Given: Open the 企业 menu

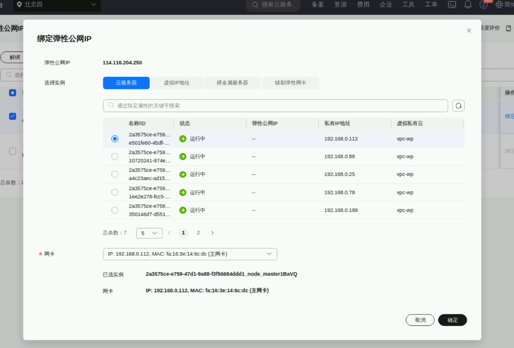Looking at the screenshot, I should click(x=386, y=5).
